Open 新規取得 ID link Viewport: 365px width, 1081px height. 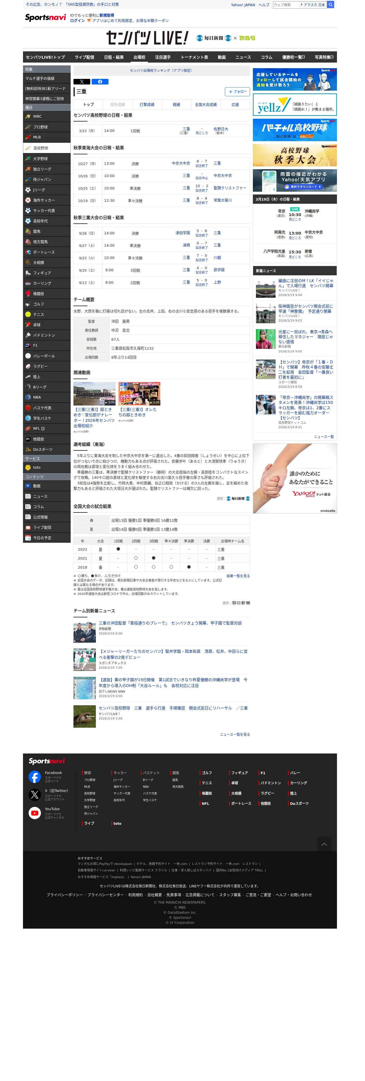(x=107, y=15)
